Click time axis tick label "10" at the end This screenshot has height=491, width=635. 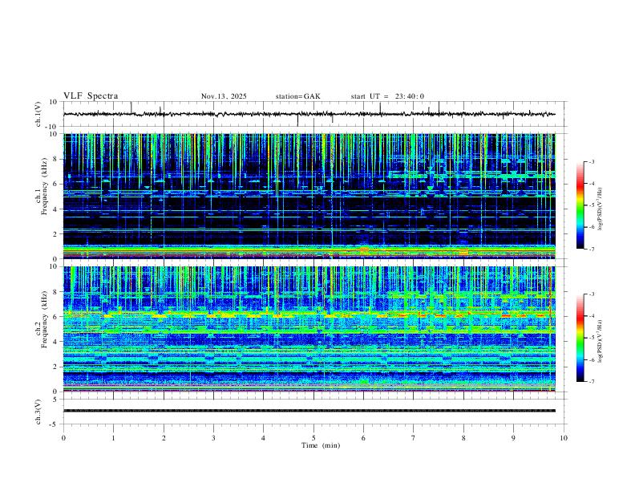564,438
